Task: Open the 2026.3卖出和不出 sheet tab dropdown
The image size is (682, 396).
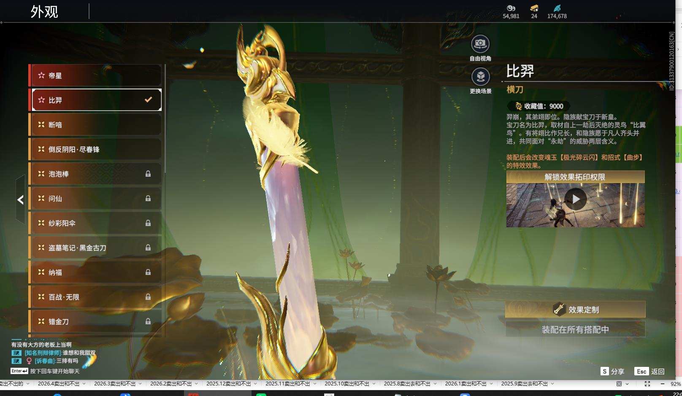Action: click(140, 384)
